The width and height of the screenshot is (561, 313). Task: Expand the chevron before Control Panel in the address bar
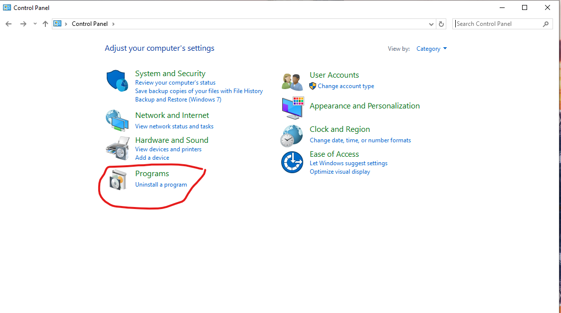[x=66, y=24]
